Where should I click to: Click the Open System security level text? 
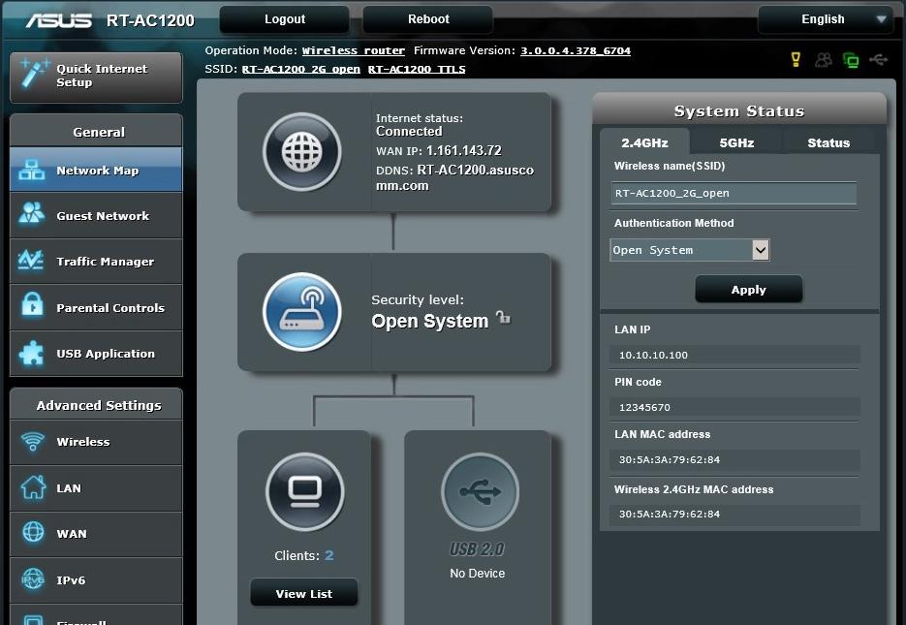430,321
